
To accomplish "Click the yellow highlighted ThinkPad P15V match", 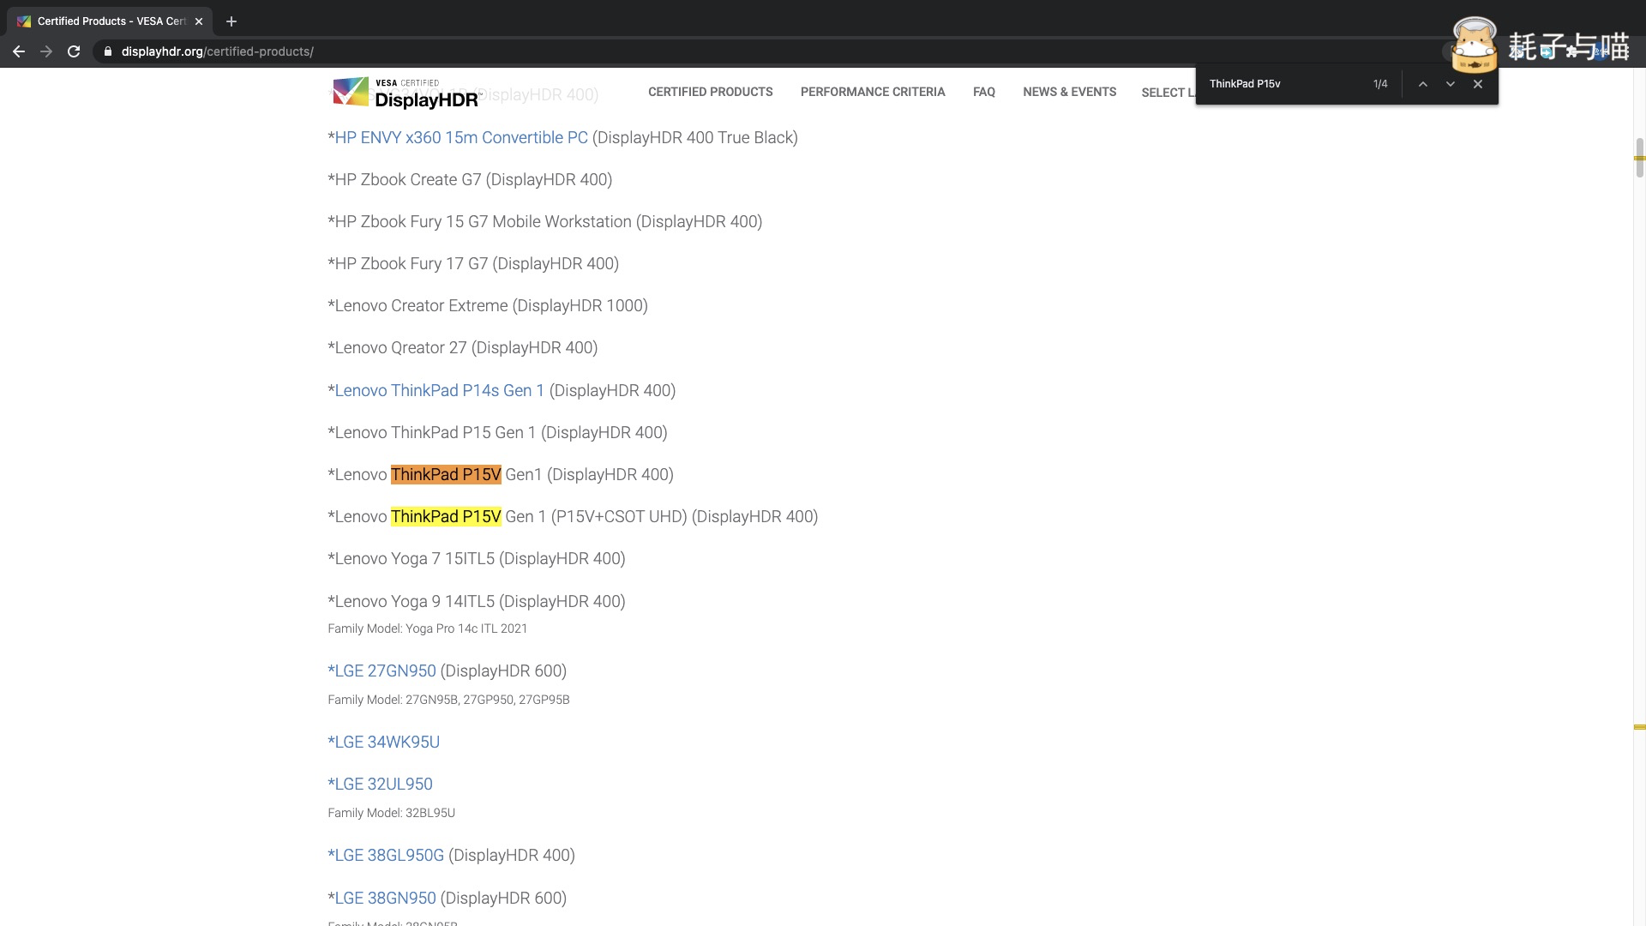I will [x=446, y=517].
